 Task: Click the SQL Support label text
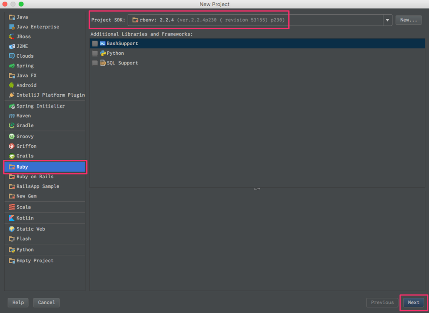point(122,63)
